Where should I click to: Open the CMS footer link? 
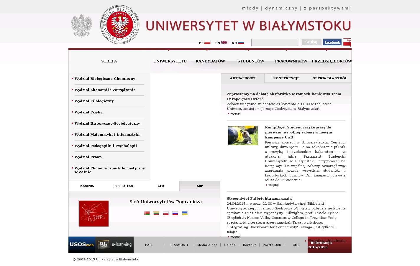pyautogui.click(x=296, y=245)
